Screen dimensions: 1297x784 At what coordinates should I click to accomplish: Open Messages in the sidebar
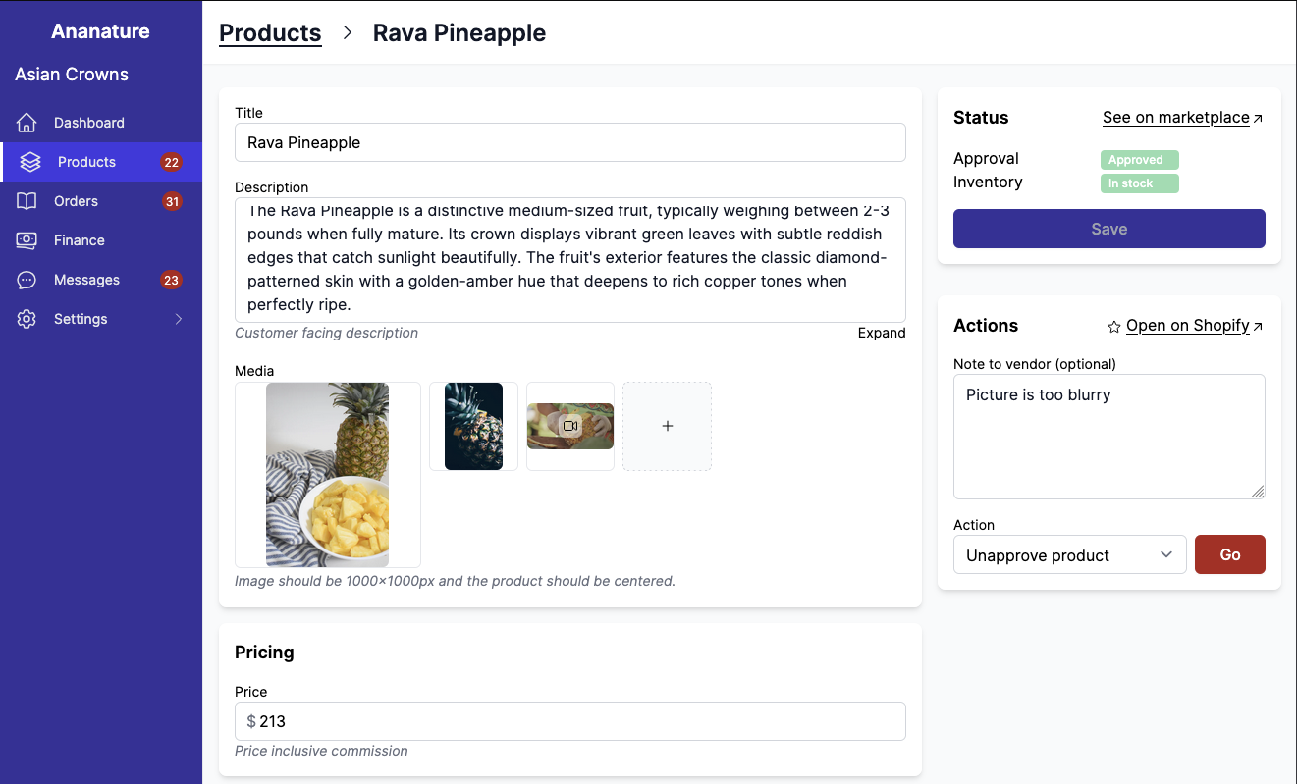pyautogui.click(x=86, y=280)
